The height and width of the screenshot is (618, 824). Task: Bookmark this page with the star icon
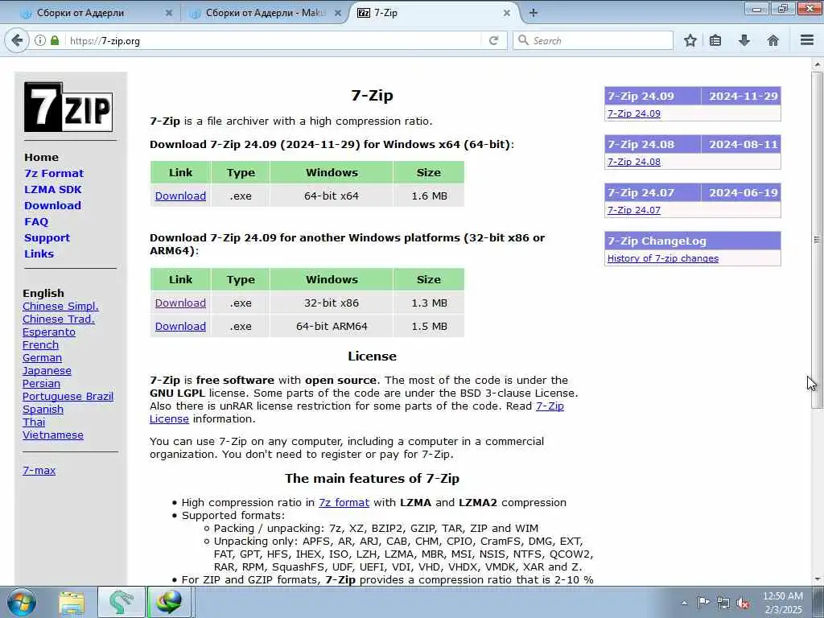click(690, 40)
